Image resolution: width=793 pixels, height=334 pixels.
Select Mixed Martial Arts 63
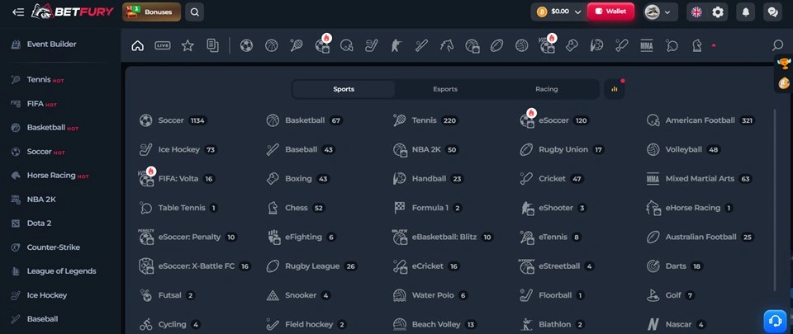coord(699,179)
